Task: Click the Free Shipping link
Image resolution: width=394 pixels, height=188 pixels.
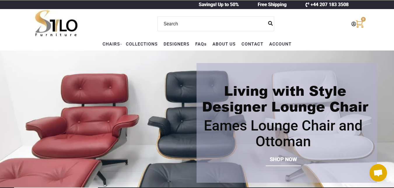Action: (x=272, y=5)
